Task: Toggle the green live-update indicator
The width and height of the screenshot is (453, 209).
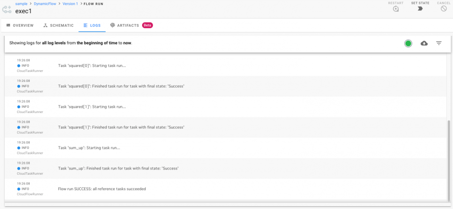Action: [x=408, y=43]
